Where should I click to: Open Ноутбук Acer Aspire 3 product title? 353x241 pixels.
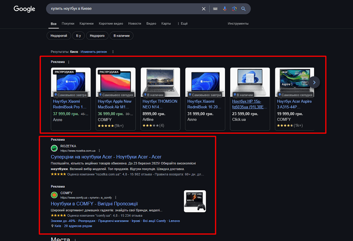(294, 104)
